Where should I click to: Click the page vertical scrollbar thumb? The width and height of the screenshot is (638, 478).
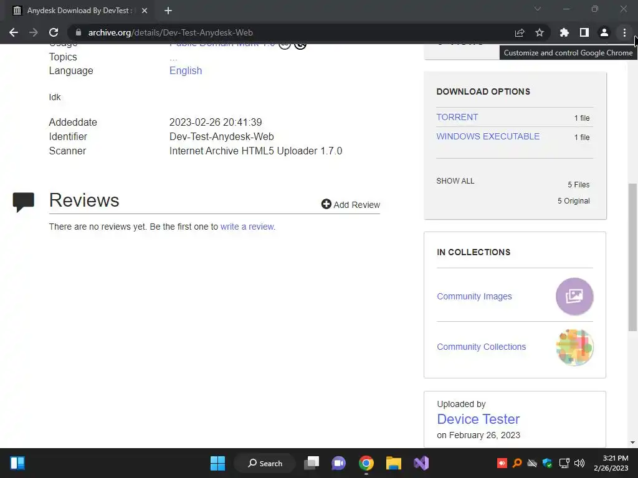[x=632, y=257]
